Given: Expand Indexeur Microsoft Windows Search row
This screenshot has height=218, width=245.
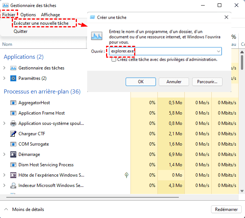Looking at the screenshot, I should pos(4,185).
